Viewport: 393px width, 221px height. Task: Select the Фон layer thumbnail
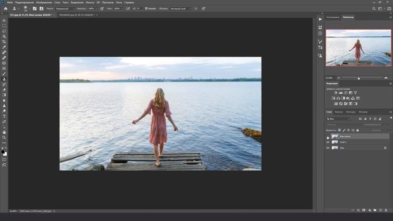(335, 148)
